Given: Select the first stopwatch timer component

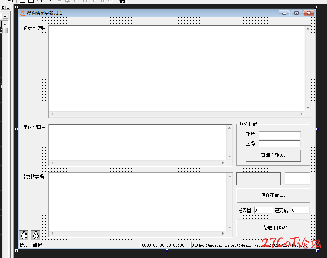Looking at the screenshot, I should tap(24, 235).
